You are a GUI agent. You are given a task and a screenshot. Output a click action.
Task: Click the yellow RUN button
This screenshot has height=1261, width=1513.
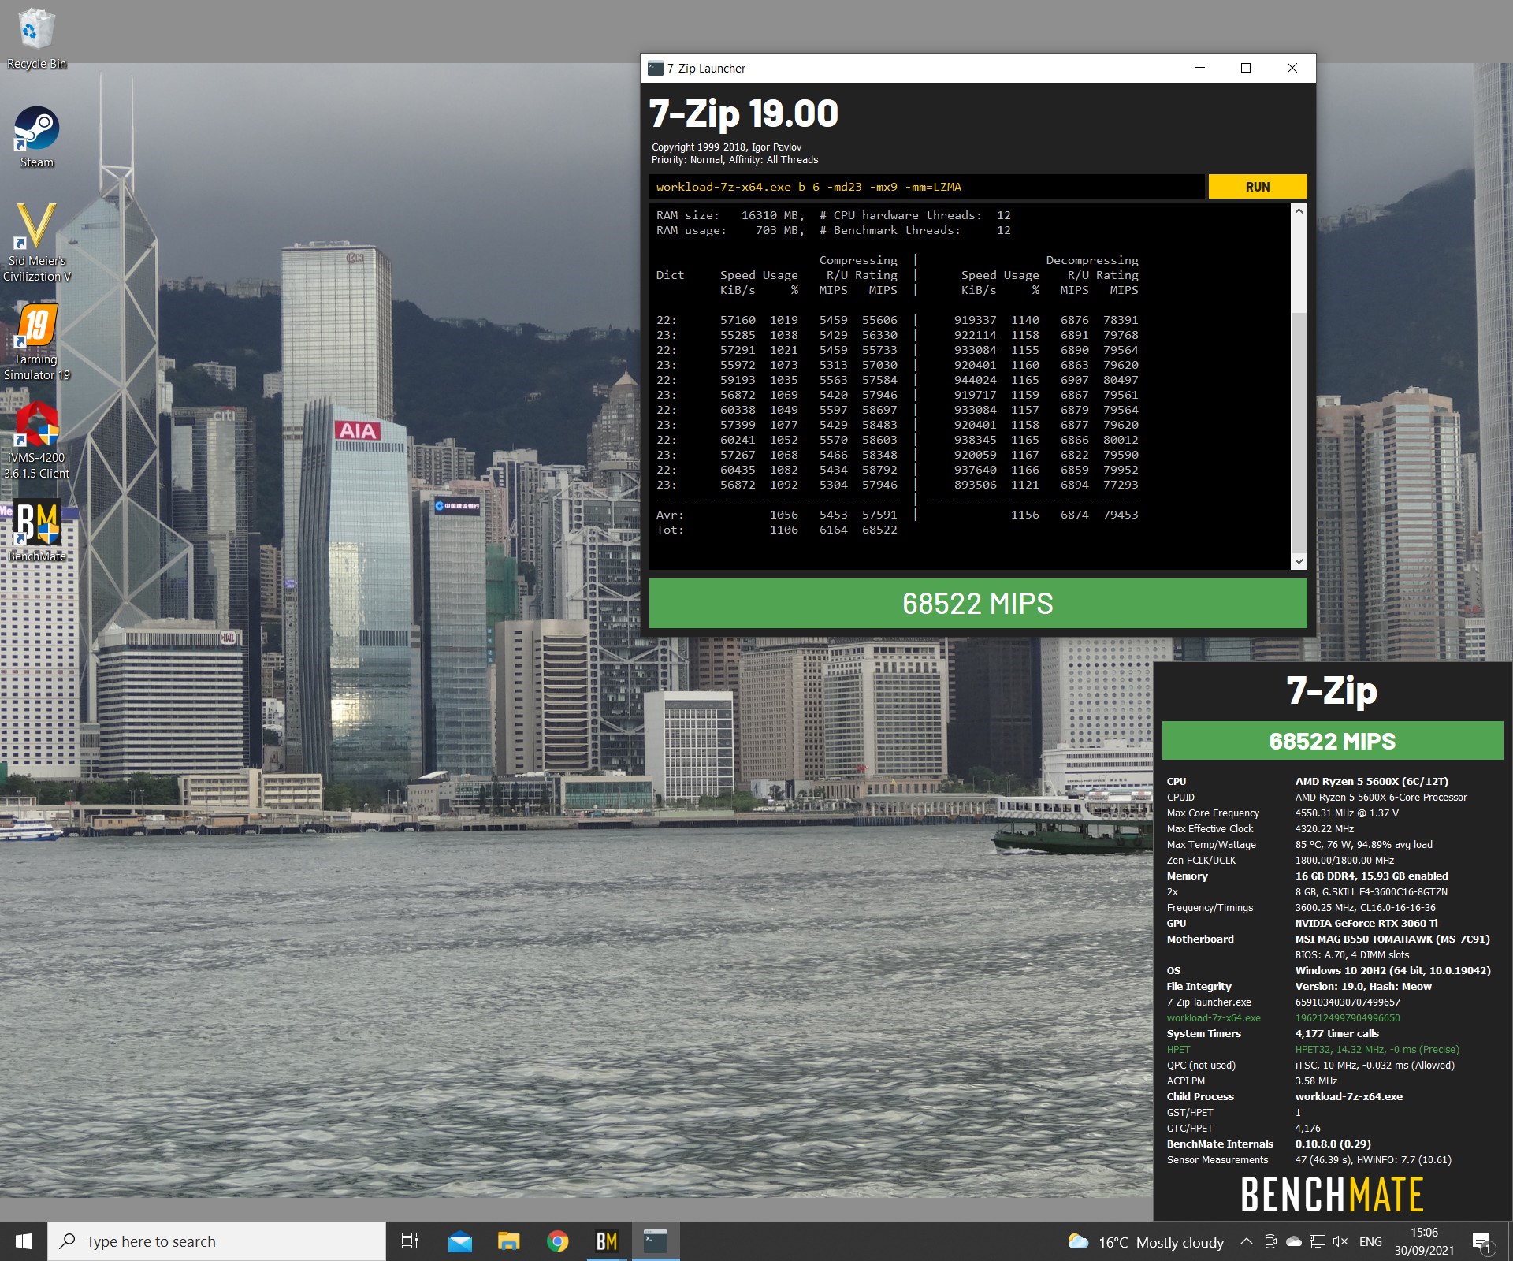pos(1257,187)
